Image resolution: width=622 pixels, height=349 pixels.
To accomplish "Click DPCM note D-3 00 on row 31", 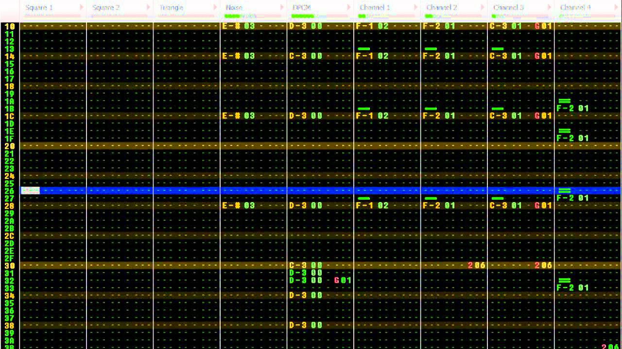I will (306, 273).
